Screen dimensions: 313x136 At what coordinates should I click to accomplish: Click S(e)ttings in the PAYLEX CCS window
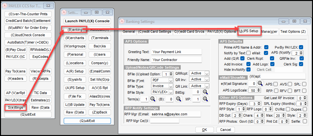click(x=16, y=107)
